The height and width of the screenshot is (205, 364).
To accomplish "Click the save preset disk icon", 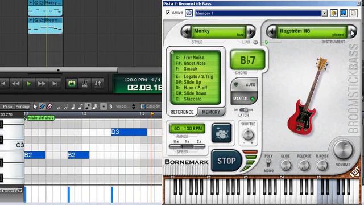I will [344, 13].
